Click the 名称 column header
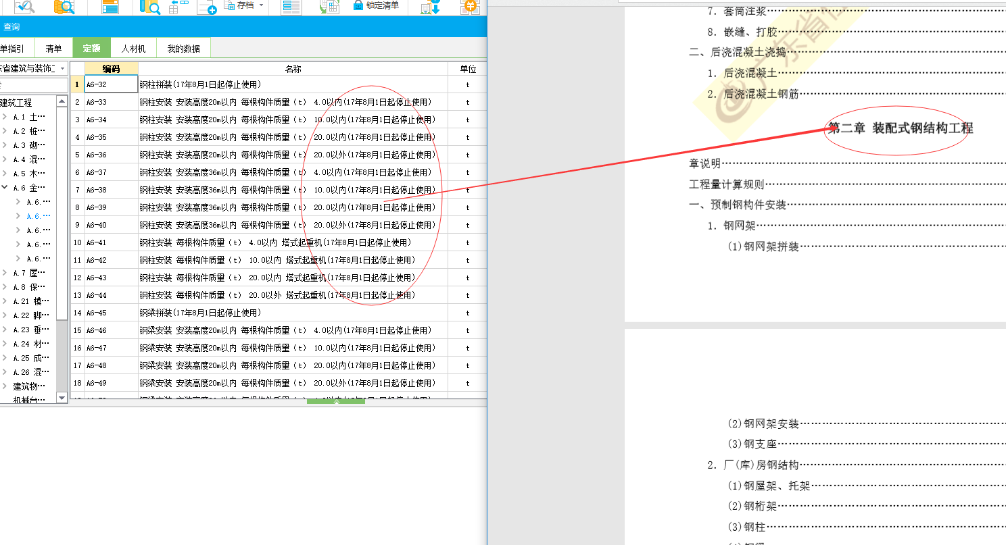Image resolution: width=1006 pixels, height=545 pixels. point(293,69)
